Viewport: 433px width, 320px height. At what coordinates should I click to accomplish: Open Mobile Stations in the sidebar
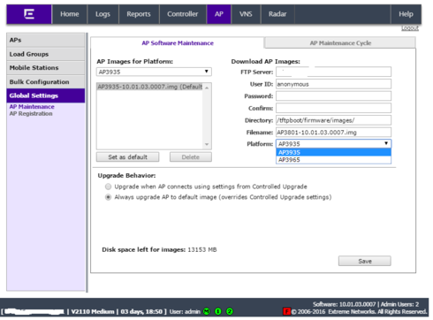click(45, 68)
